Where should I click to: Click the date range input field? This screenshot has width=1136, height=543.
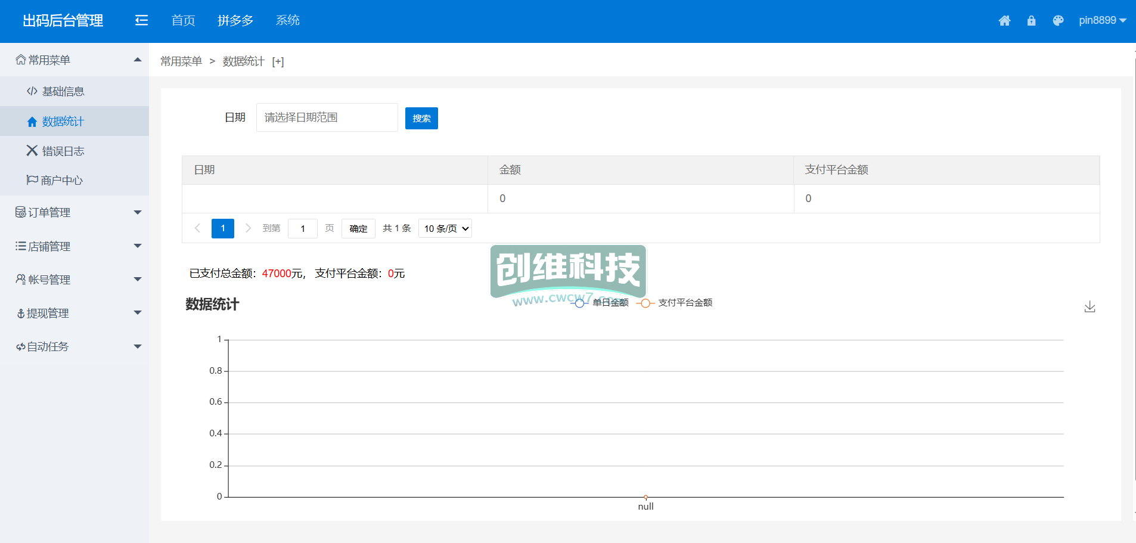click(x=327, y=117)
